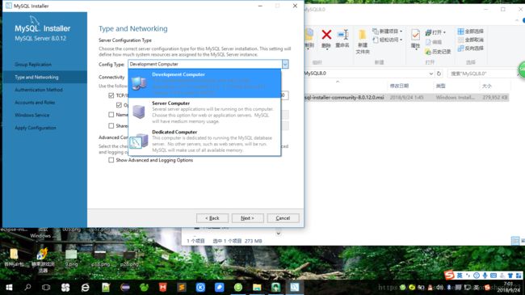Click the Server Computer tower icon in list
This screenshot has height=295, width=525.
coord(139,112)
